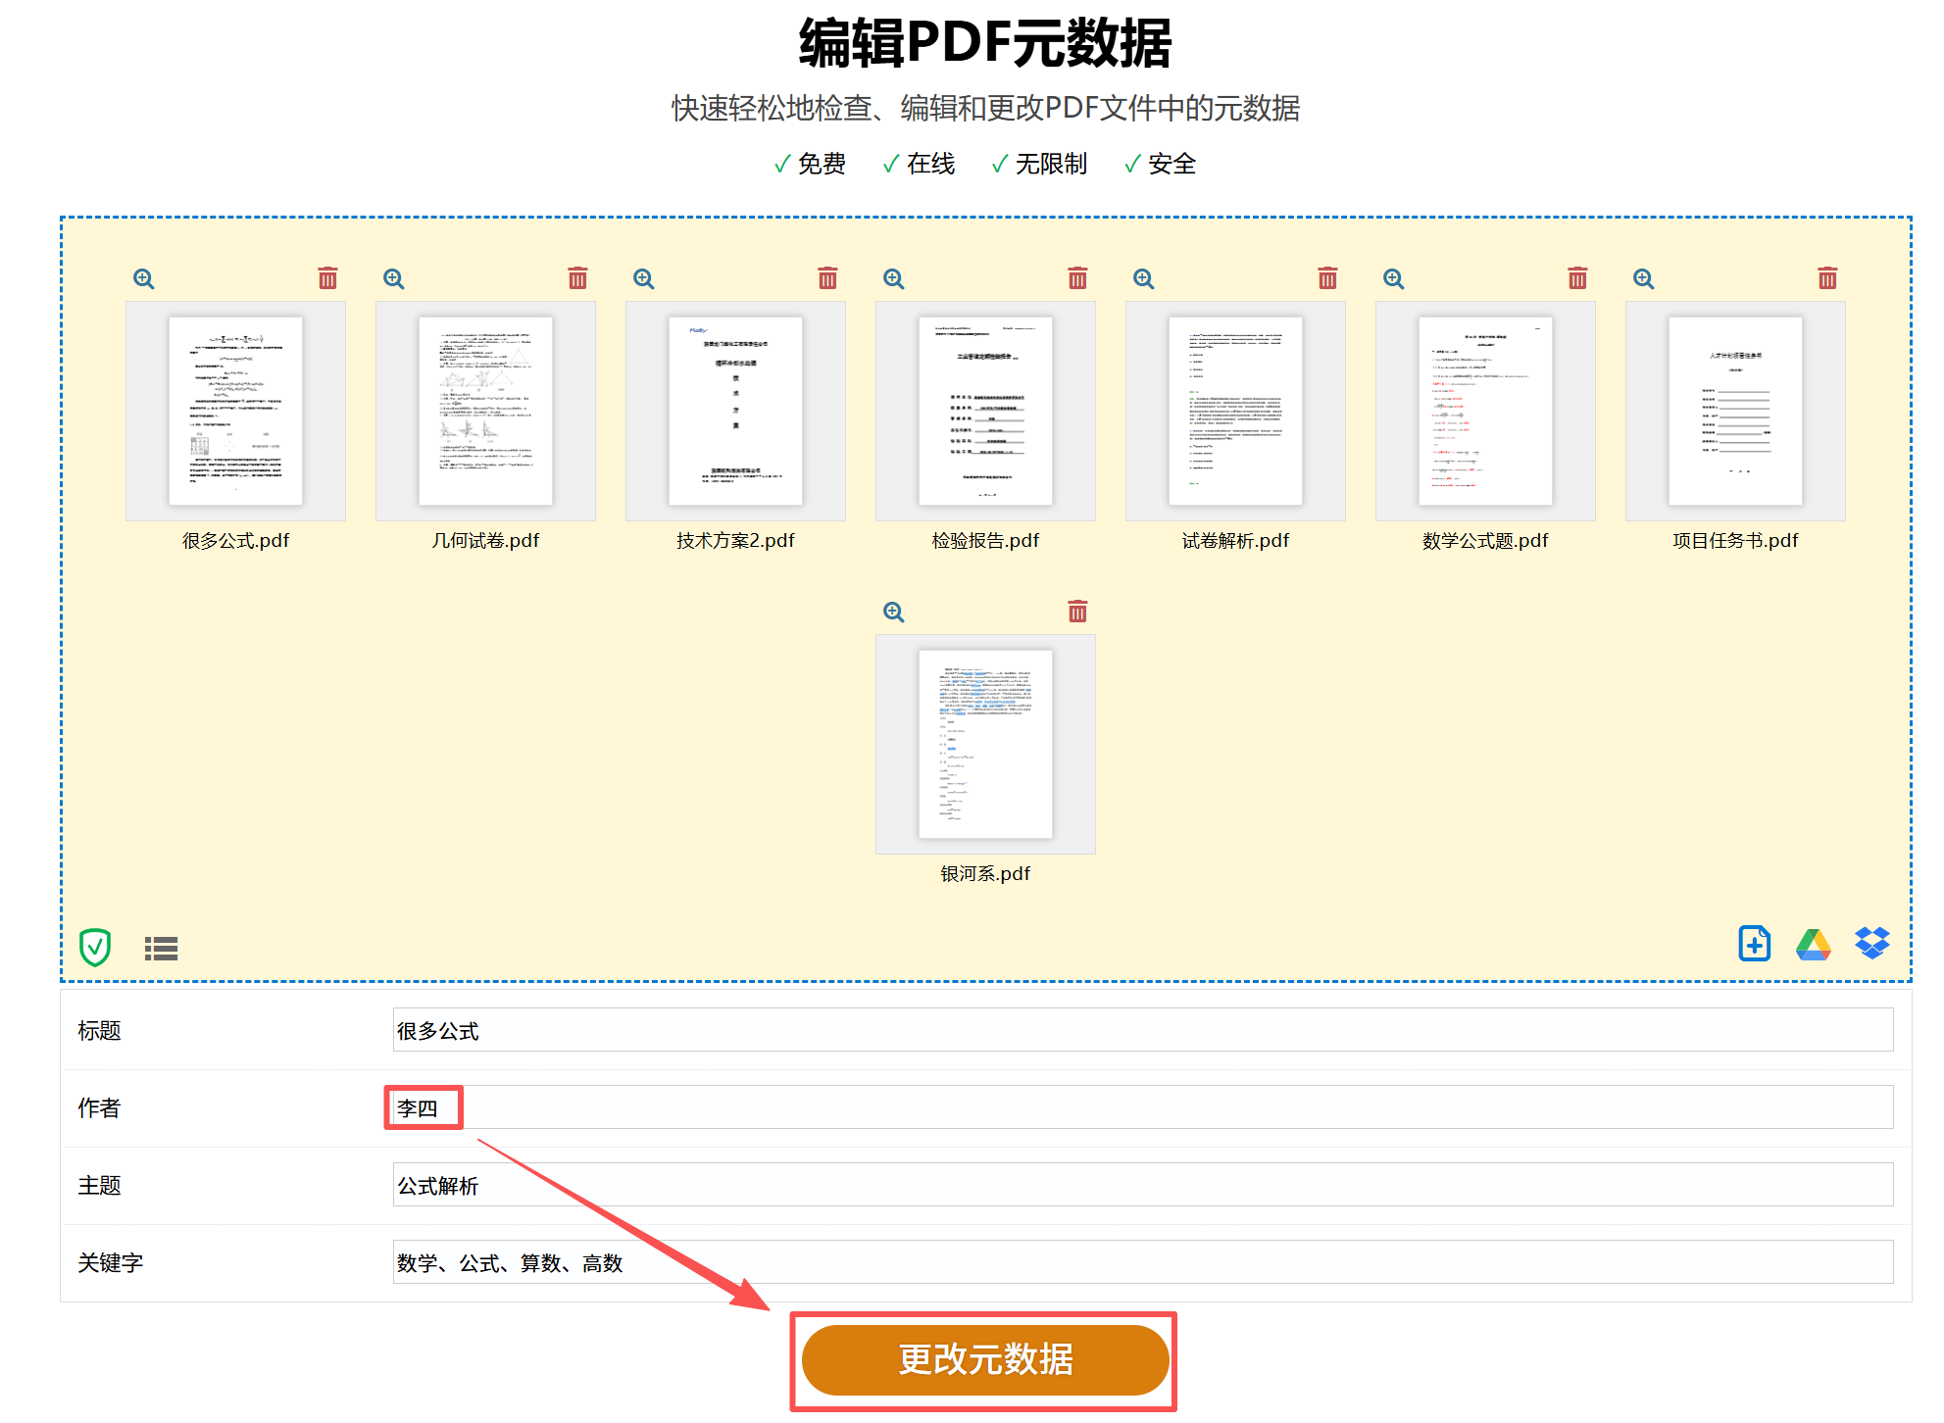
Task: Click the 关键字 input field
Action: click(x=882, y=1262)
